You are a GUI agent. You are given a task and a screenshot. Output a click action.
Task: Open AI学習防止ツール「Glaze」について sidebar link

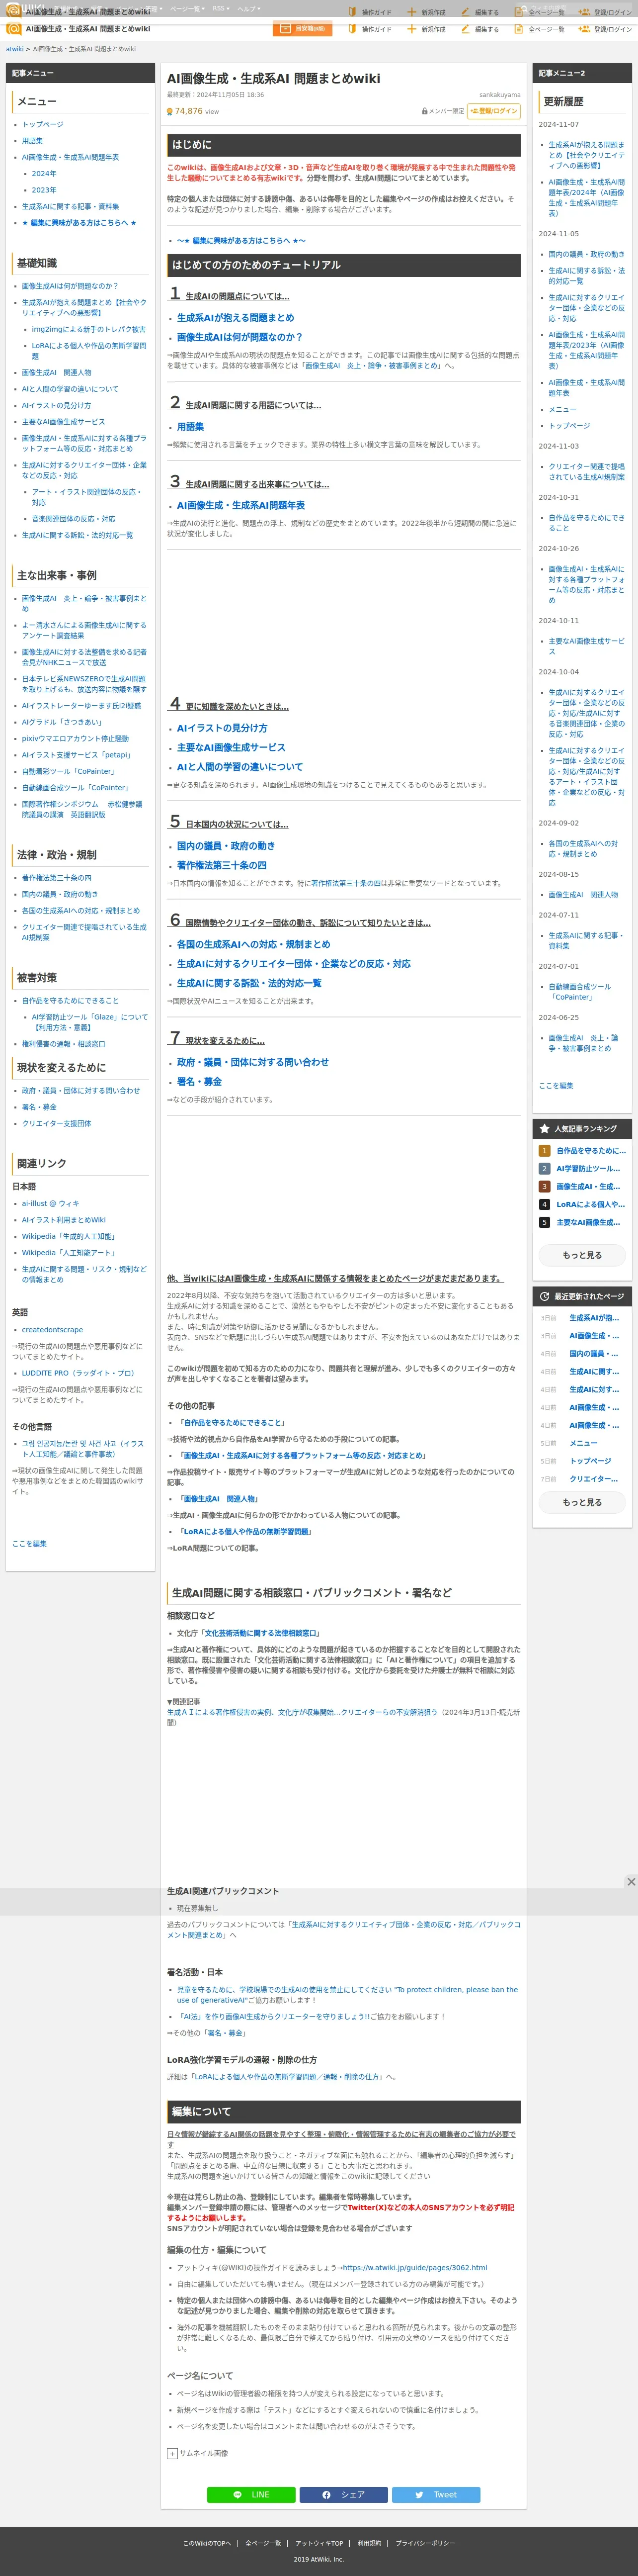[x=90, y=1022]
